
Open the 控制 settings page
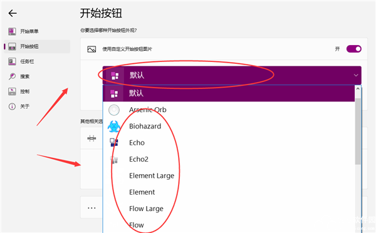[37, 91]
